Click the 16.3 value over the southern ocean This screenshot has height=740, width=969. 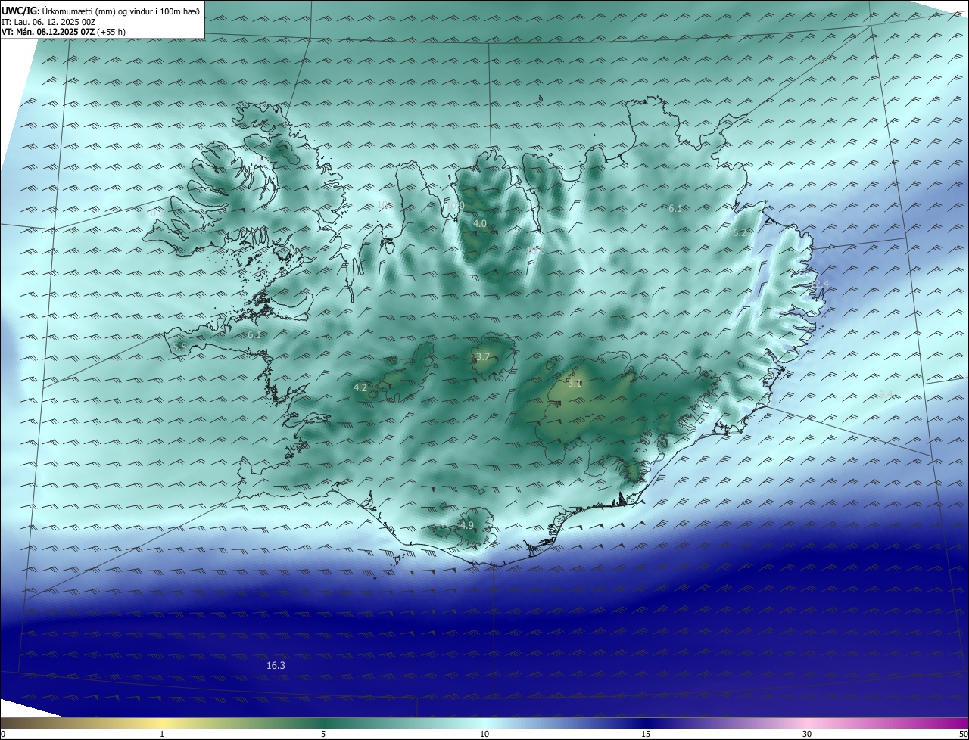[x=276, y=666]
